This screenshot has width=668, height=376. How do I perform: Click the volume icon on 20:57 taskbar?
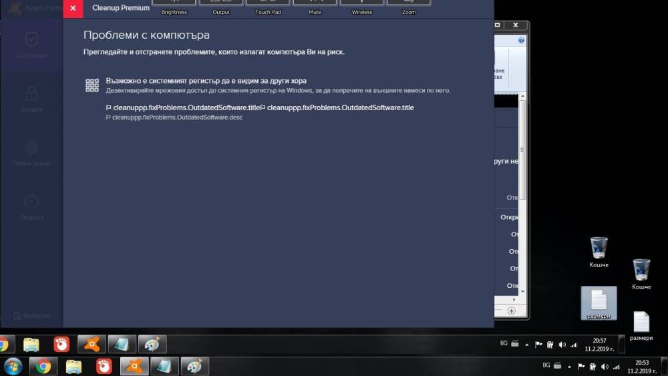(x=562, y=345)
